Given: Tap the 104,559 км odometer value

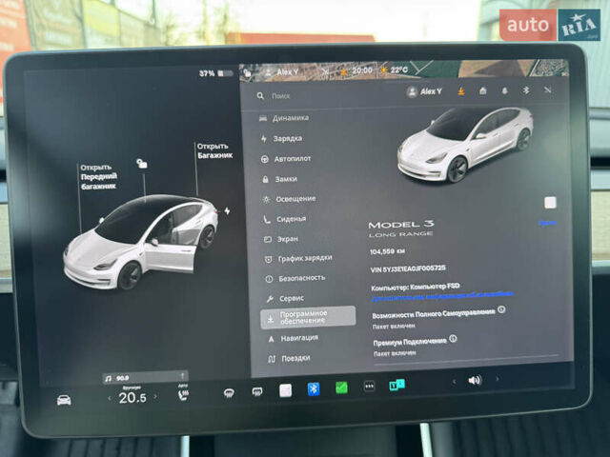Looking at the screenshot, I should click(388, 251).
